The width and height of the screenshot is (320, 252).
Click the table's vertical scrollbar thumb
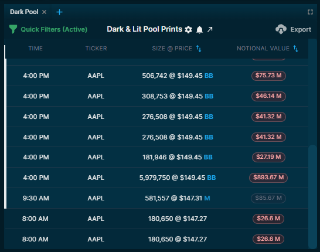pos(312,196)
